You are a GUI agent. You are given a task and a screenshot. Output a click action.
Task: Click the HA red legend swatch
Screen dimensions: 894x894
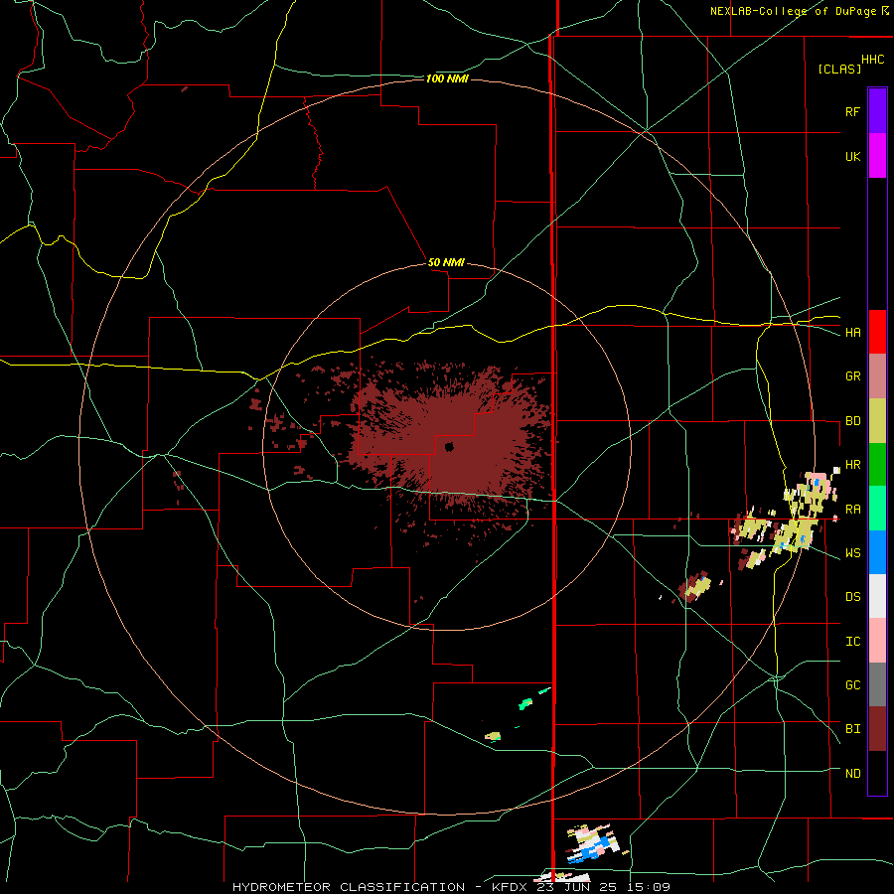[877, 332]
